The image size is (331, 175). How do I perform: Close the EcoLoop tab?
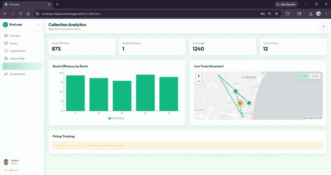(x=49, y=4)
